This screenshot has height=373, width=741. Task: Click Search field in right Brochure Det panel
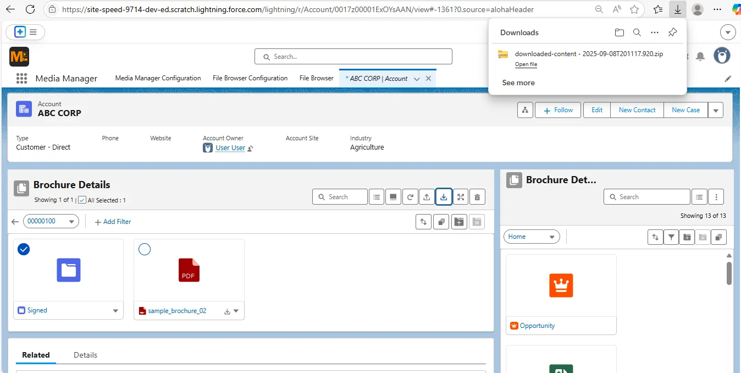[x=647, y=197]
